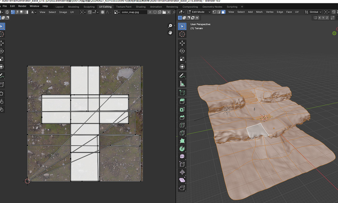Switch to the Geometry Nodes workspace tab
The height and width of the screenshot is (203, 338).
click(212, 7)
